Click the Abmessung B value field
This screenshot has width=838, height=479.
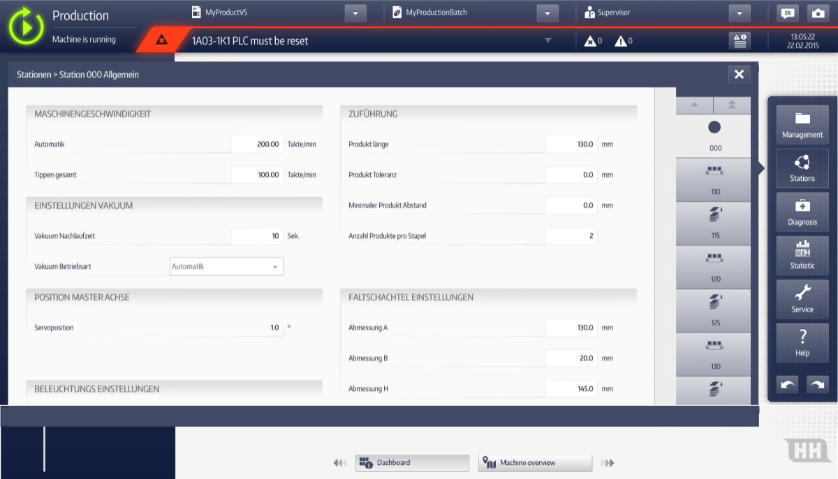[x=571, y=358]
